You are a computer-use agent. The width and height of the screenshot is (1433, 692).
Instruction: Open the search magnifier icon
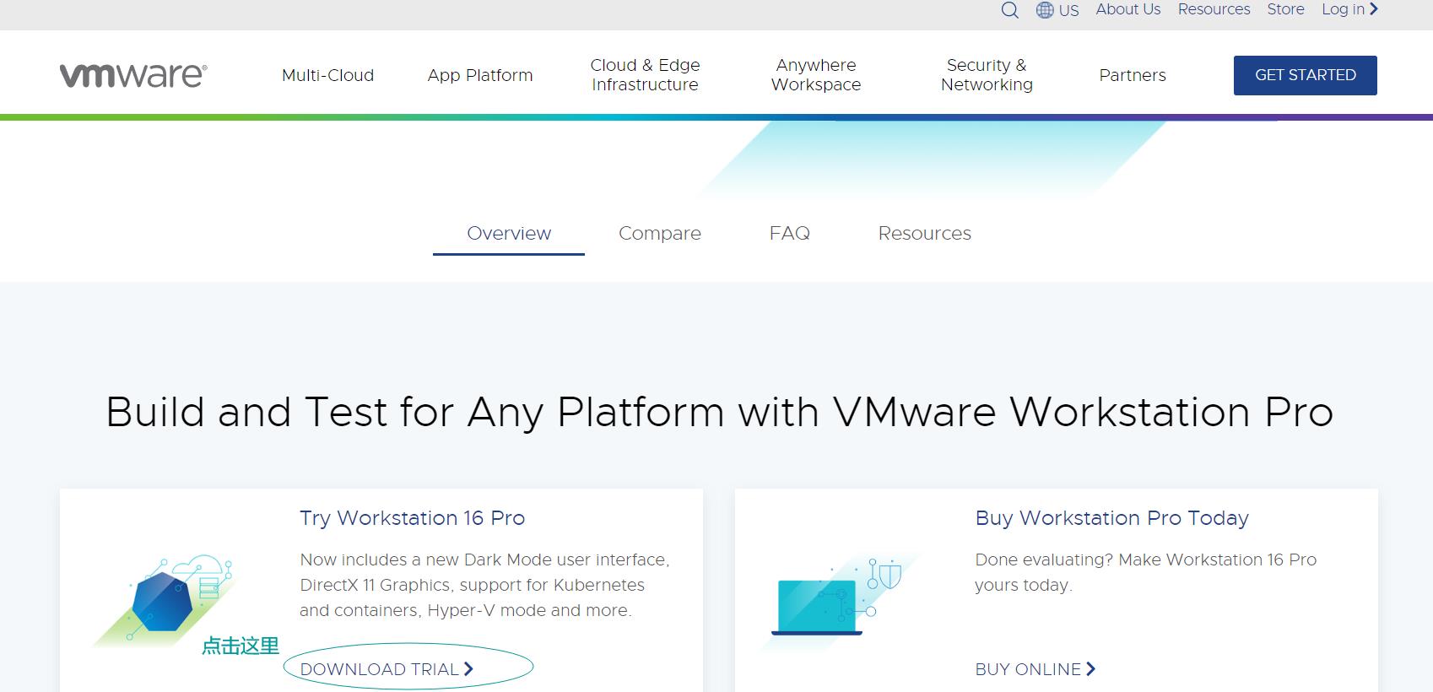point(1009,10)
